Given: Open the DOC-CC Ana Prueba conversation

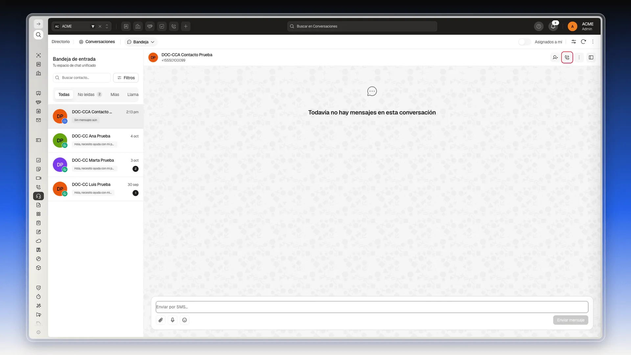Looking at the screenshot, I should pos(96,140).
